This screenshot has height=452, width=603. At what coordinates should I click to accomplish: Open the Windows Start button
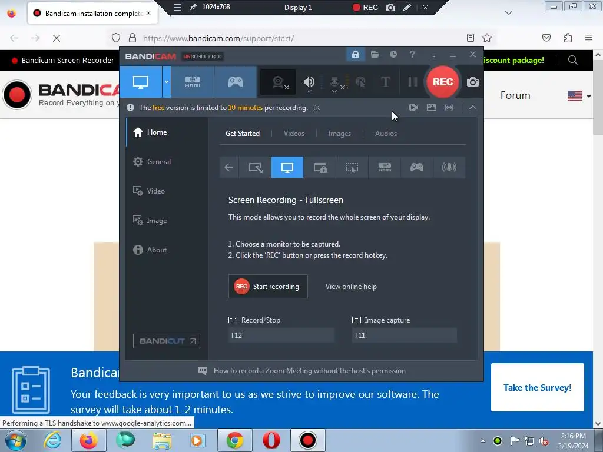tap(16, 440)
